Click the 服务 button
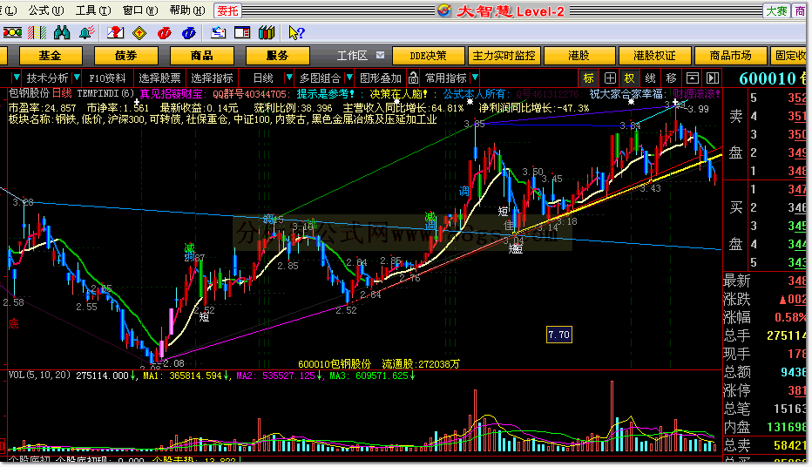 [278, 56]
